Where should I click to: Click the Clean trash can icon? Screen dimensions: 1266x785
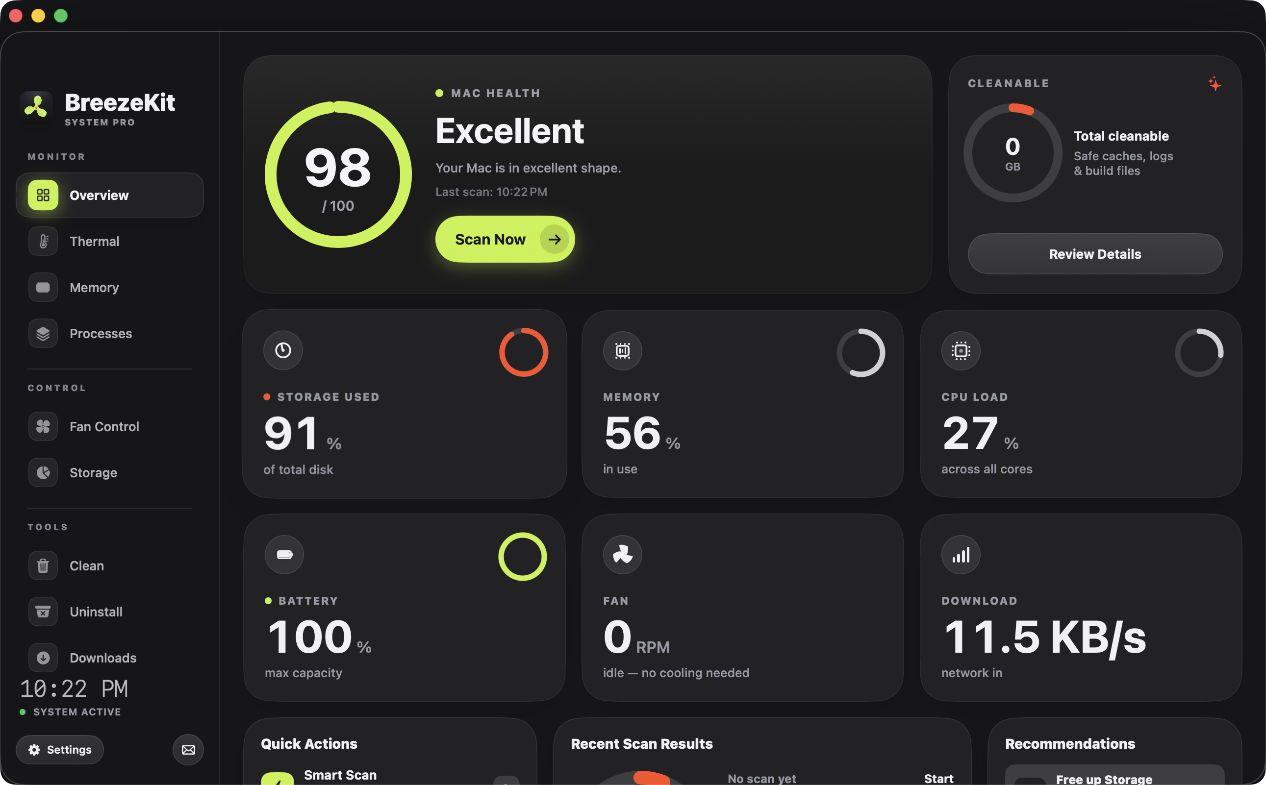43,565
